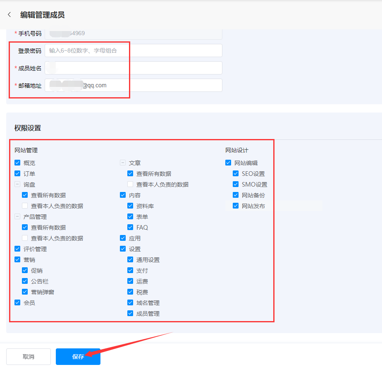Uncheck the 会员 checkbox

17,303
